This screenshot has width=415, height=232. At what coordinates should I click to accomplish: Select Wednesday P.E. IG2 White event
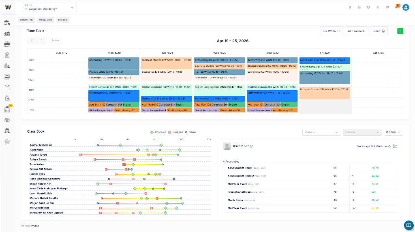(x=219, y=72)
